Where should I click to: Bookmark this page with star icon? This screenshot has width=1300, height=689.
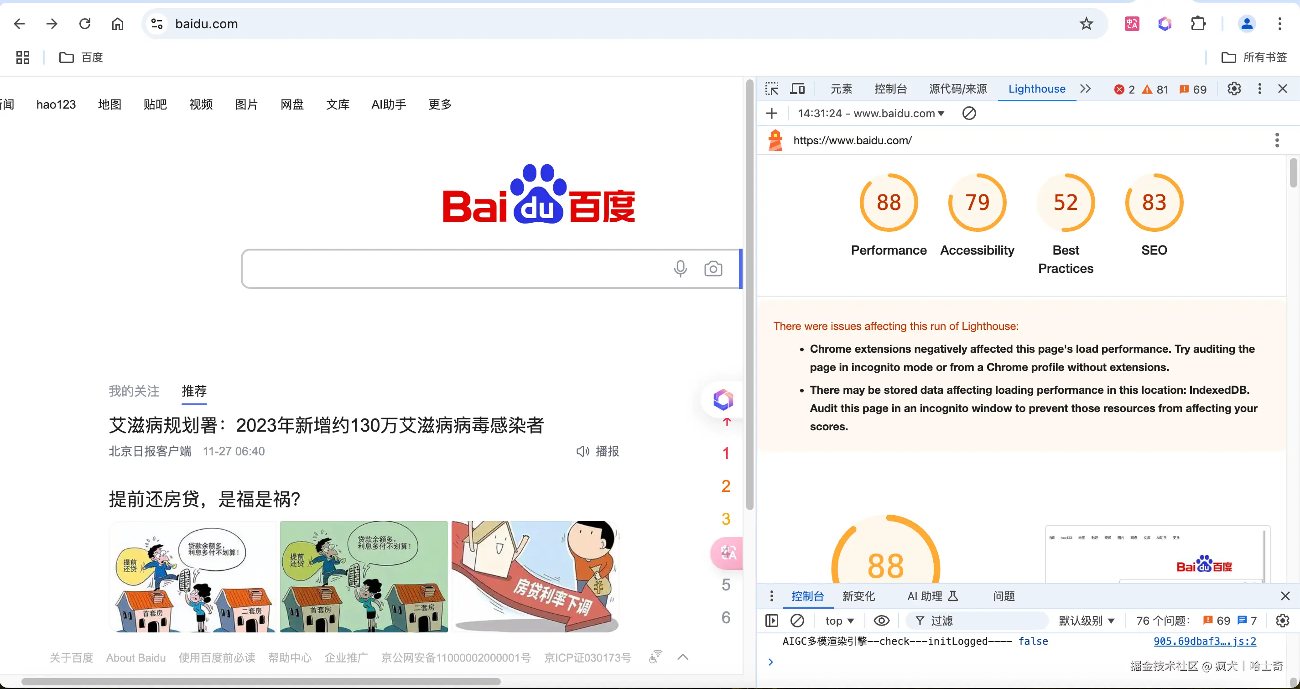1086,24
